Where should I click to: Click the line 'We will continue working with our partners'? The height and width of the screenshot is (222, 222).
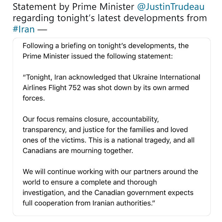[x=110, y=172]
